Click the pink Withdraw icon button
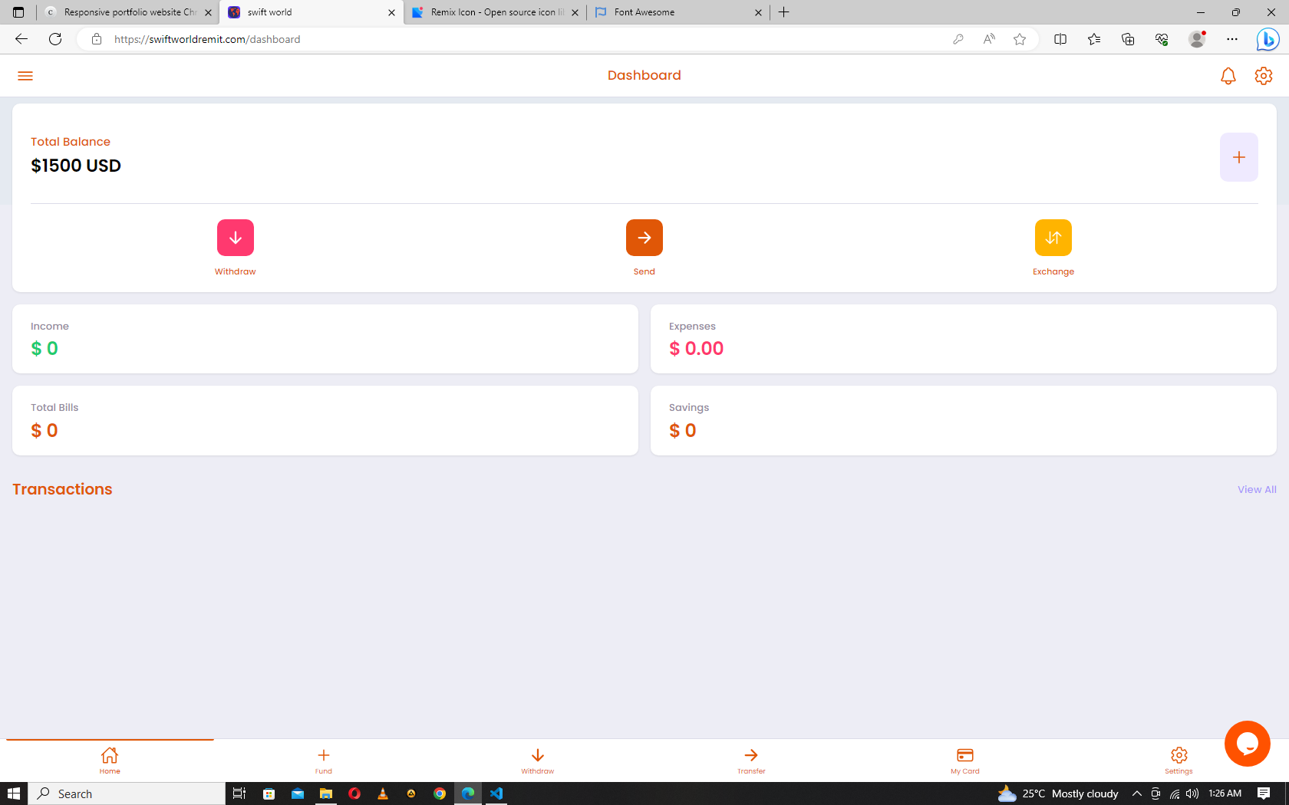Screen dimensions: 1289x805 pyautogui.click(x=235, y=238)
